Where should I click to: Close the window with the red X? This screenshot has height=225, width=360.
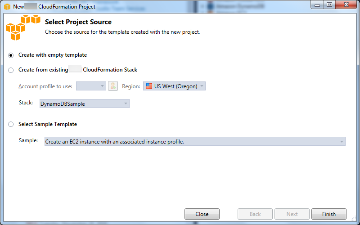(345, 5)
